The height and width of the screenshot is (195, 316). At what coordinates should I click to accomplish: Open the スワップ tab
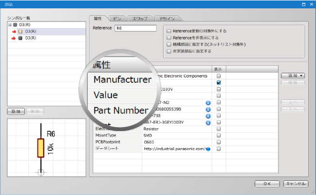[x=140, y=19]
